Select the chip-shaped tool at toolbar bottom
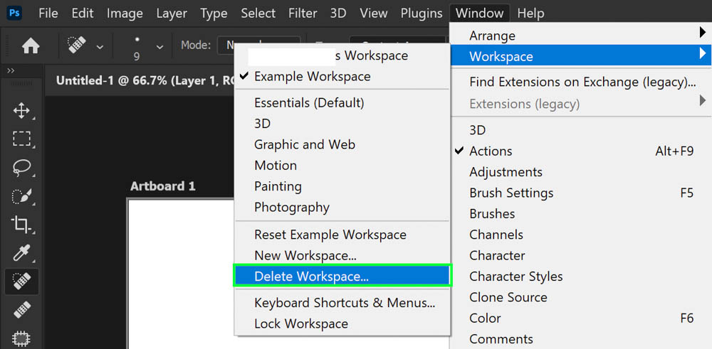712x349 pixels. tap(21, 338)
